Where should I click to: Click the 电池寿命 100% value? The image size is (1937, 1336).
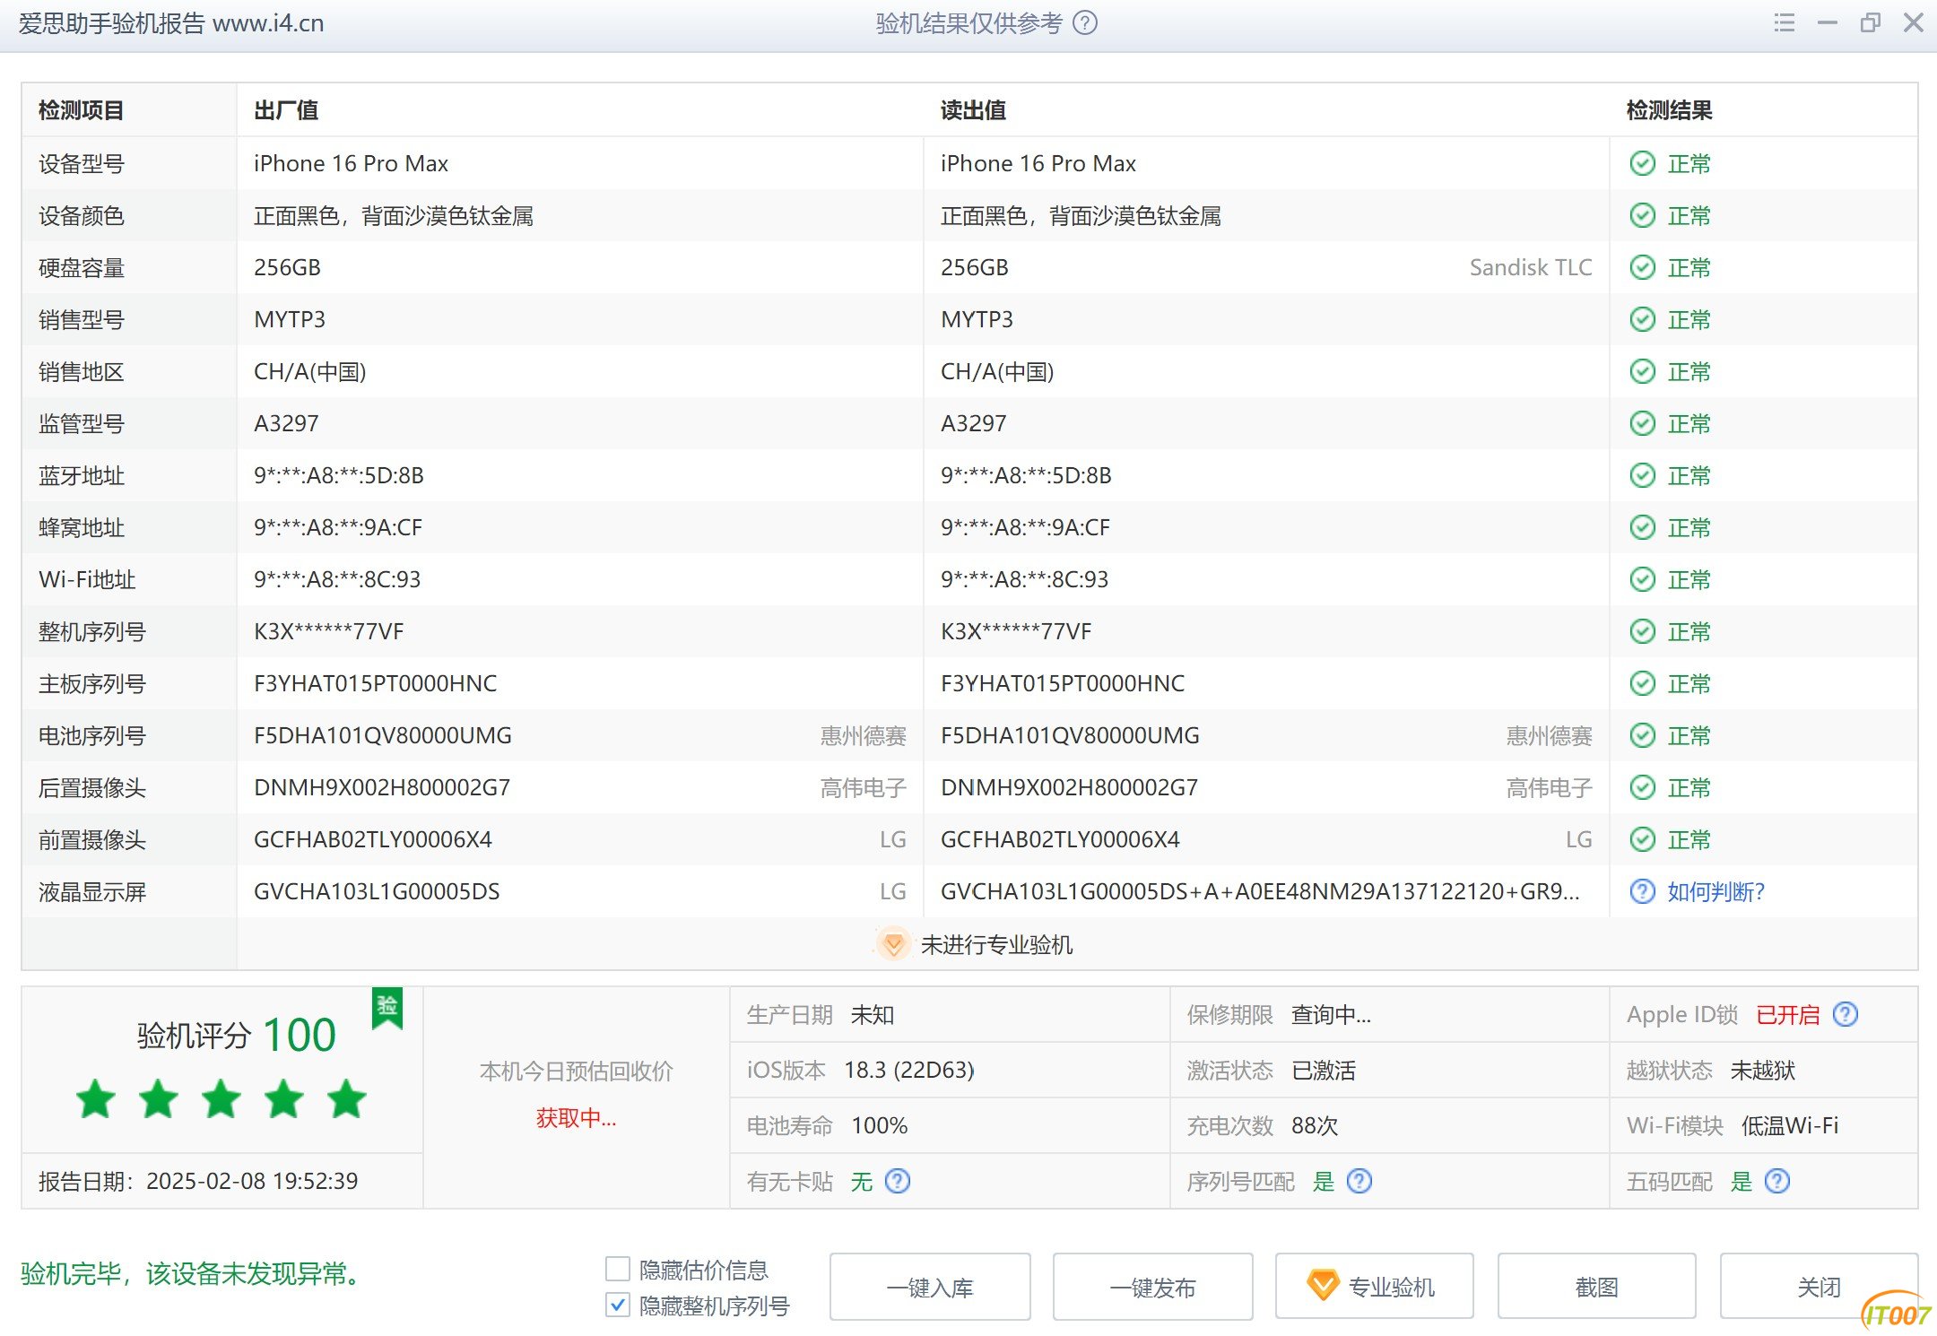[x=879, y=1125]
